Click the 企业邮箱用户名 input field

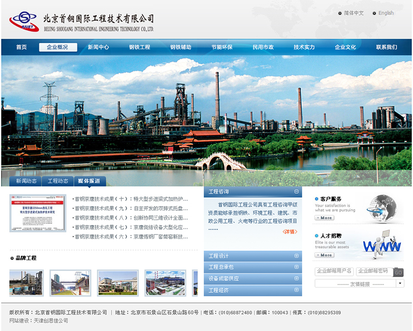pyautogui.click(x=334, y=271)
